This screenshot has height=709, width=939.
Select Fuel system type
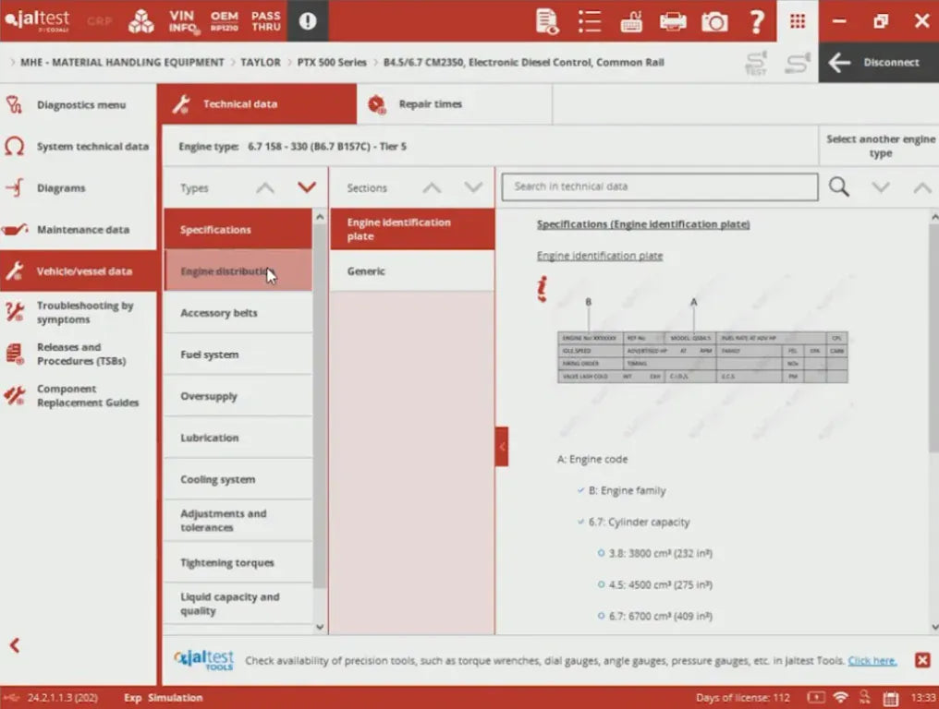(x=238, y=354)
